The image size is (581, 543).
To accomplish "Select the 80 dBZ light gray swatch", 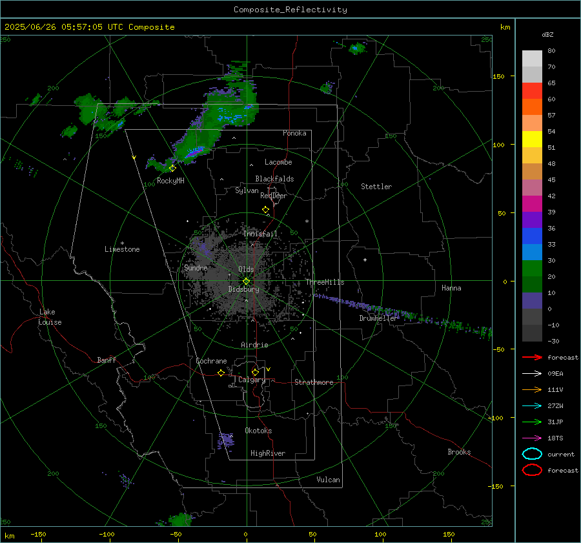I will pos(532,58).
